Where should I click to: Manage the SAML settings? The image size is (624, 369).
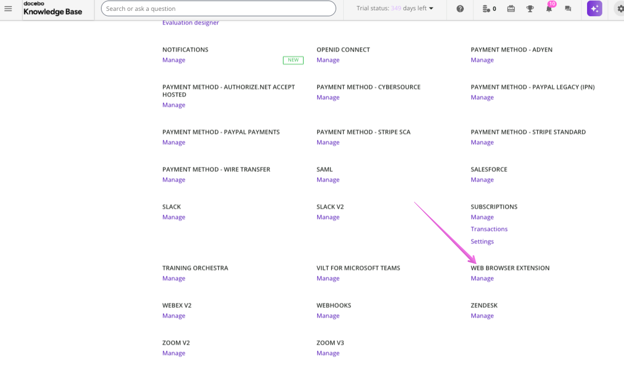(328, 180)
